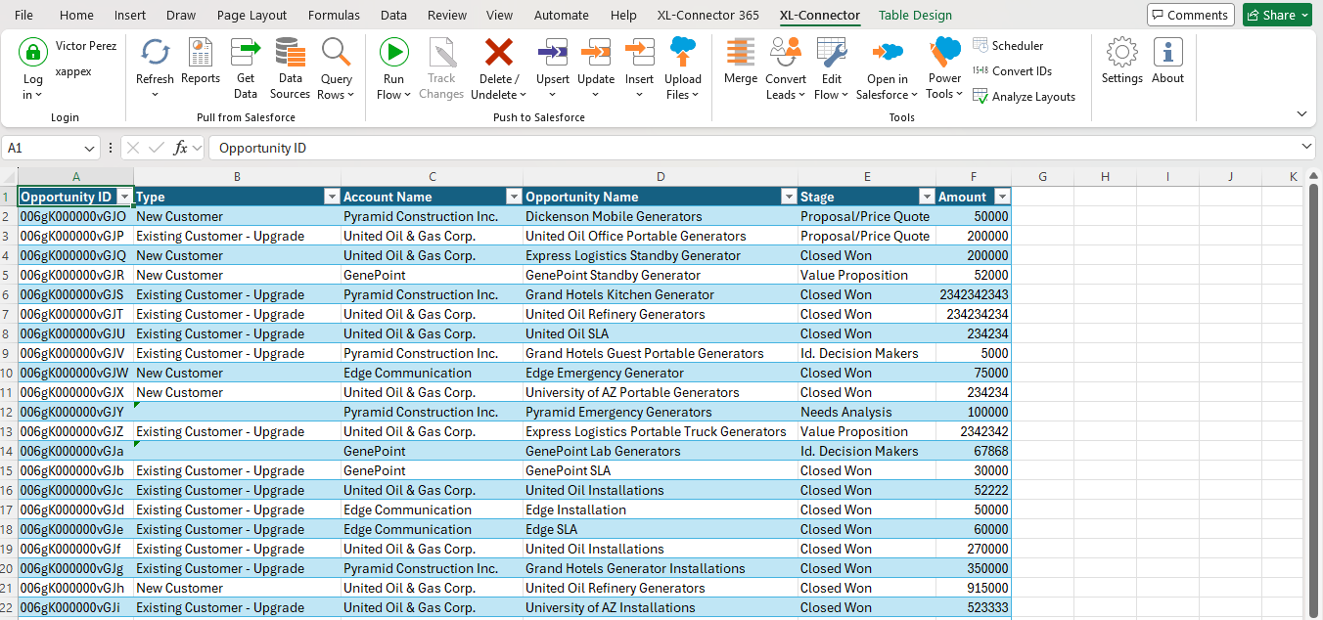Open the Opportunity ID column filter dropdown
The height and width of the screenshot is (620, 1323).
[124, 197]
